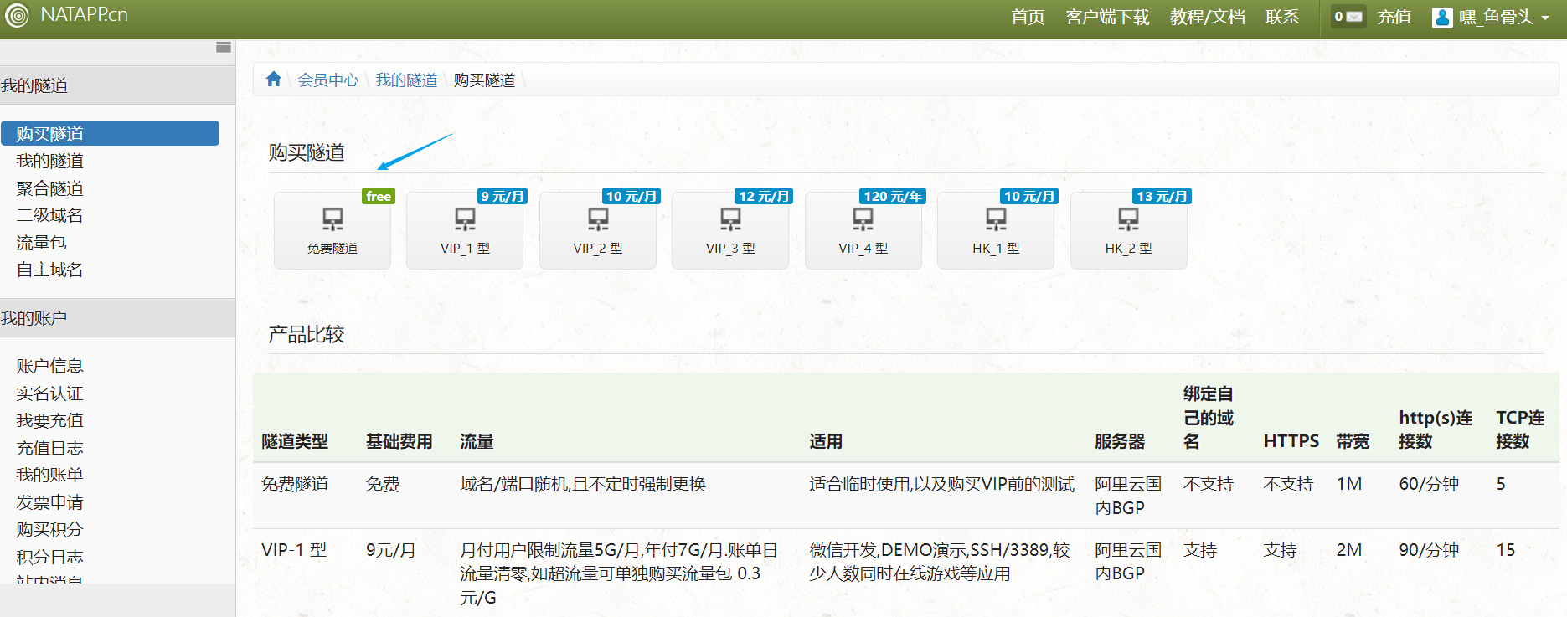Click the 隧道类型 column header
The width and height of the screenshot is (1567, 617).
click(x=295, y=441)
